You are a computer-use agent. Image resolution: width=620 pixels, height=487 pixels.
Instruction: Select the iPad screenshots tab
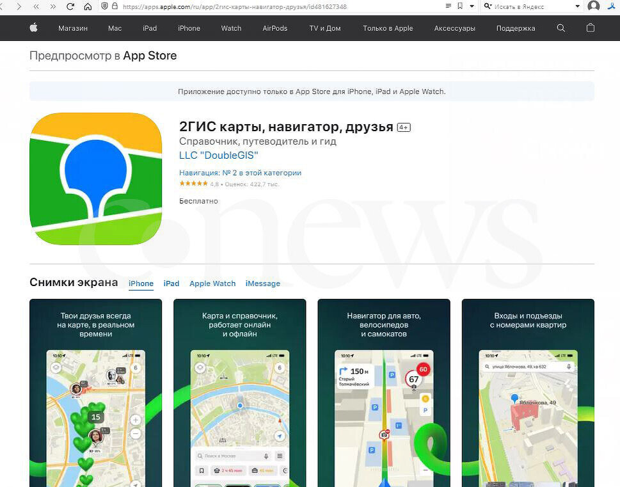(x=171, y=283)
